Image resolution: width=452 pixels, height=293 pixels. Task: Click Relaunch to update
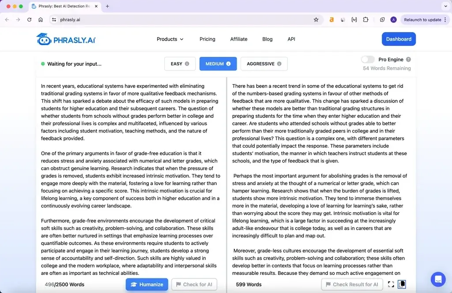pos(422,19)
